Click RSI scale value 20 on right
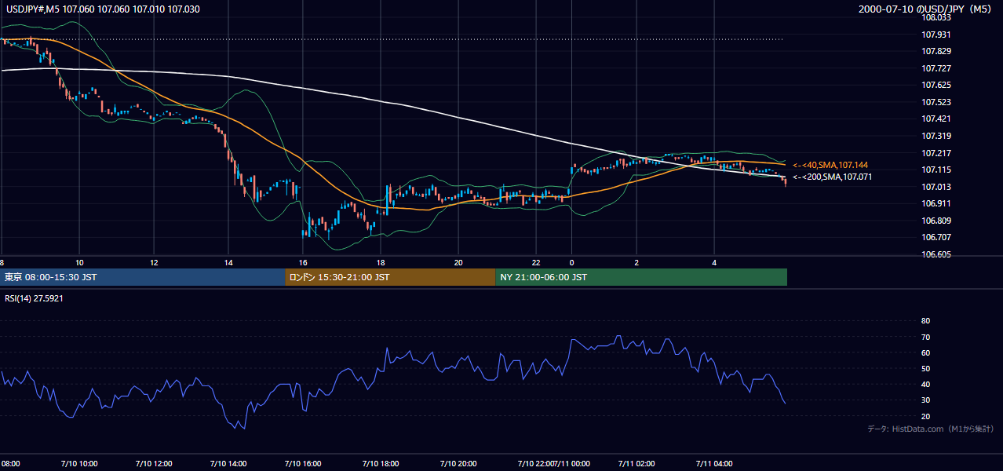This screenshot has width=1003, height=471. pyautogui.click(x=925, y=416)
